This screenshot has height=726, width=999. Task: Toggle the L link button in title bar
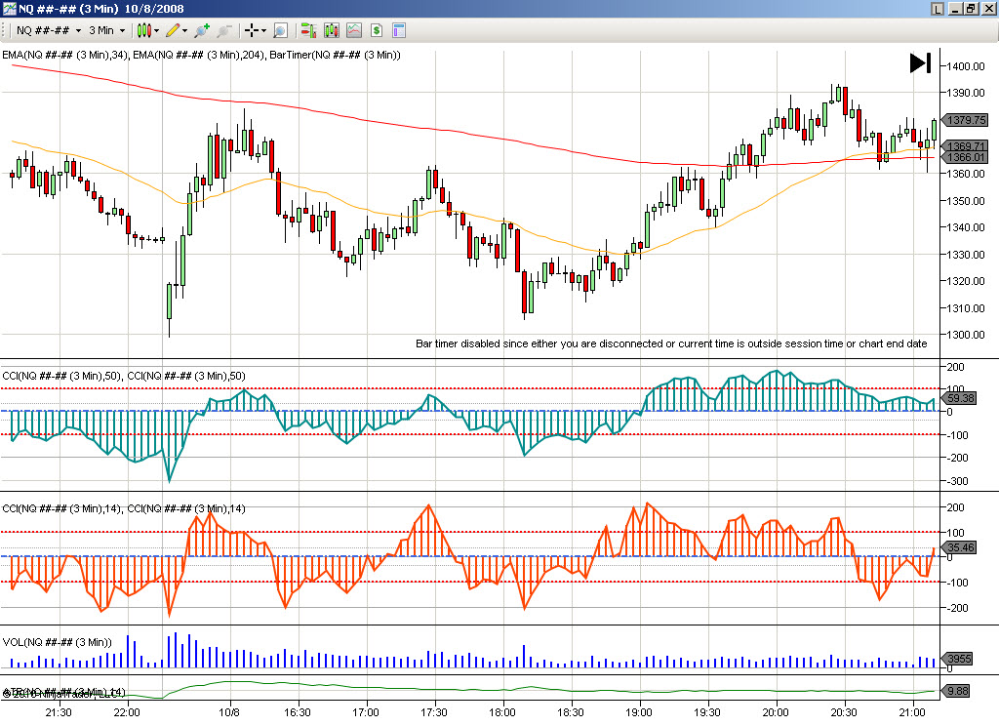tap(938, 8)
